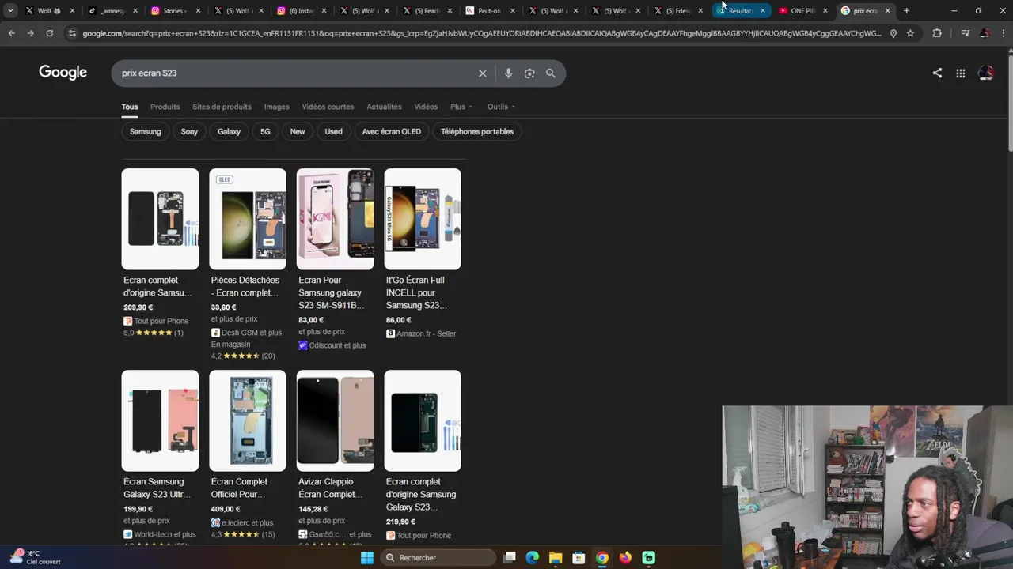1013x569 pixels.
Task: Toggle the Samsung filter chip
Action: pos(145,131)
